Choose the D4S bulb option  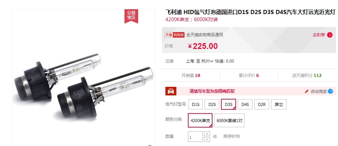click(x=245, y=105)
